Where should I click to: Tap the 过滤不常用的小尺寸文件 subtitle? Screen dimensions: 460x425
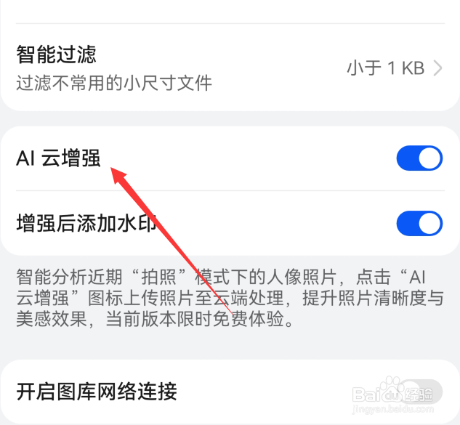(114, 83)
